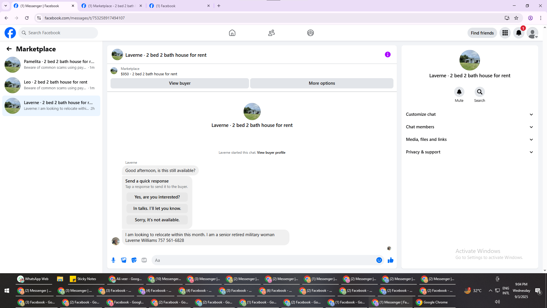Viewport: 547px width, 308px height.
Task: Open the listing thumbnail in the right panel
Action: pyautogui.click(x=470, y=60)
